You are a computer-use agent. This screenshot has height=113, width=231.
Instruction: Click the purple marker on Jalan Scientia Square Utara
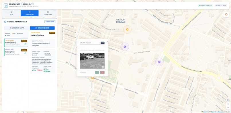pyautogui.click(x=125, y=47)
